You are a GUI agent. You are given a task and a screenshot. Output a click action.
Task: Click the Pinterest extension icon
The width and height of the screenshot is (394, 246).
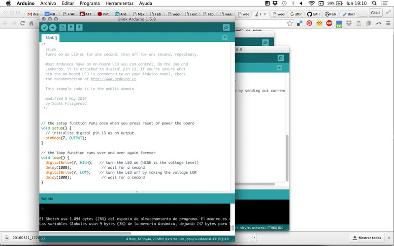(x=309, y=23)
